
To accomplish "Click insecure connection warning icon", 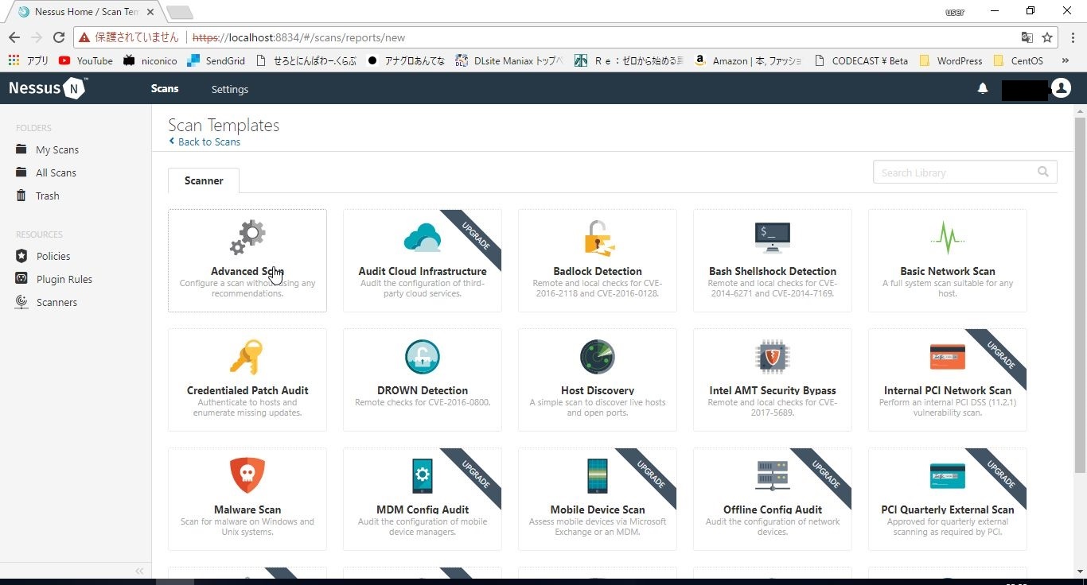I will (x=84, y=37).
